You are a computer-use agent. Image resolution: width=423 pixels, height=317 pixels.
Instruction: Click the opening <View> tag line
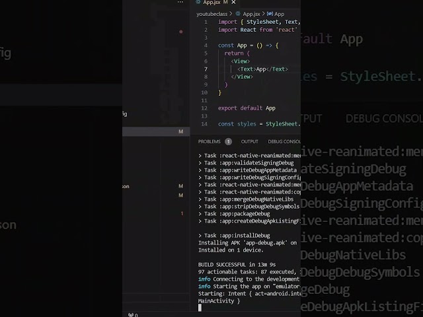pos(241,61)
